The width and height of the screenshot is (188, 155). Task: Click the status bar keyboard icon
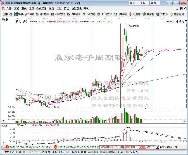coord(3,147)
